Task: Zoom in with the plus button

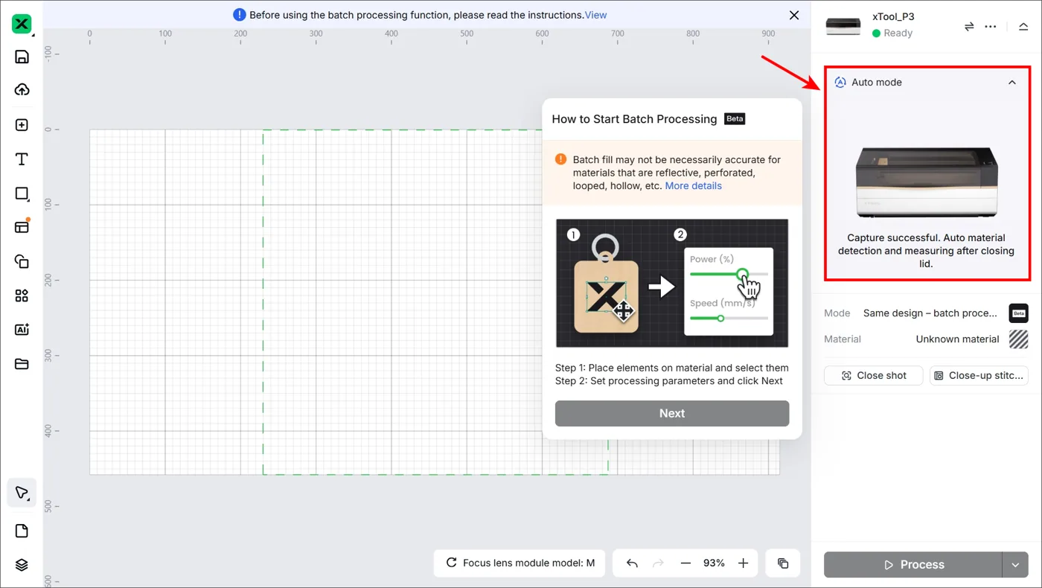Action: click(x=743, y=563)
